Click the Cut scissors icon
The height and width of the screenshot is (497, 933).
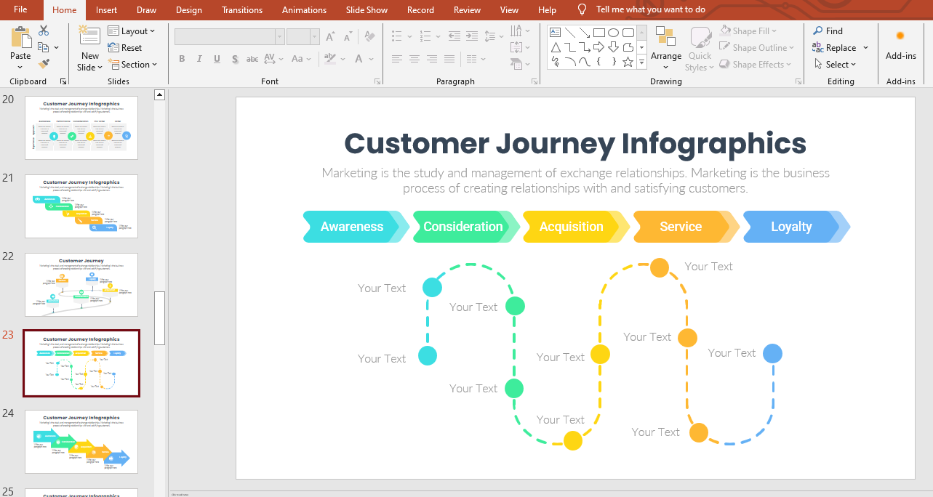[x=44, y=31]
